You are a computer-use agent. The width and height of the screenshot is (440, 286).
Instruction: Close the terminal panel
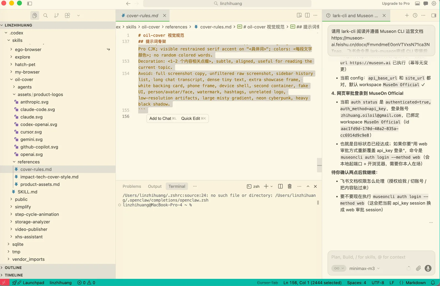tap(315, 186)
